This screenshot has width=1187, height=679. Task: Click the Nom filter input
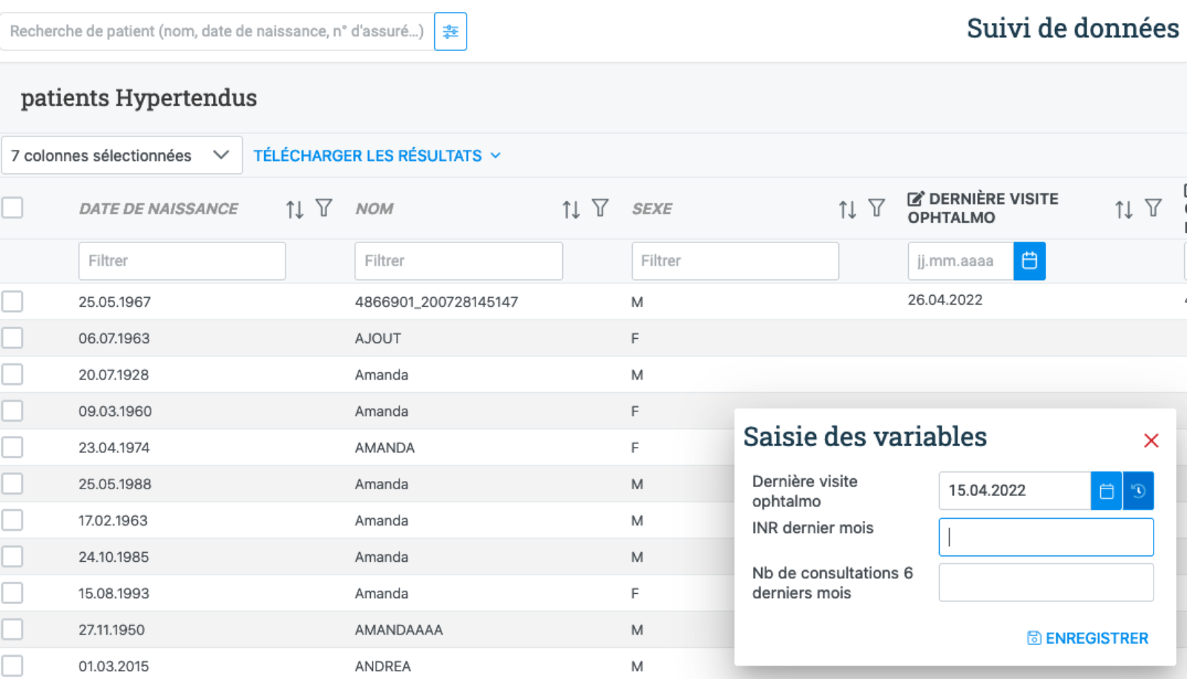pyautogui.click(x=458, y=261)
